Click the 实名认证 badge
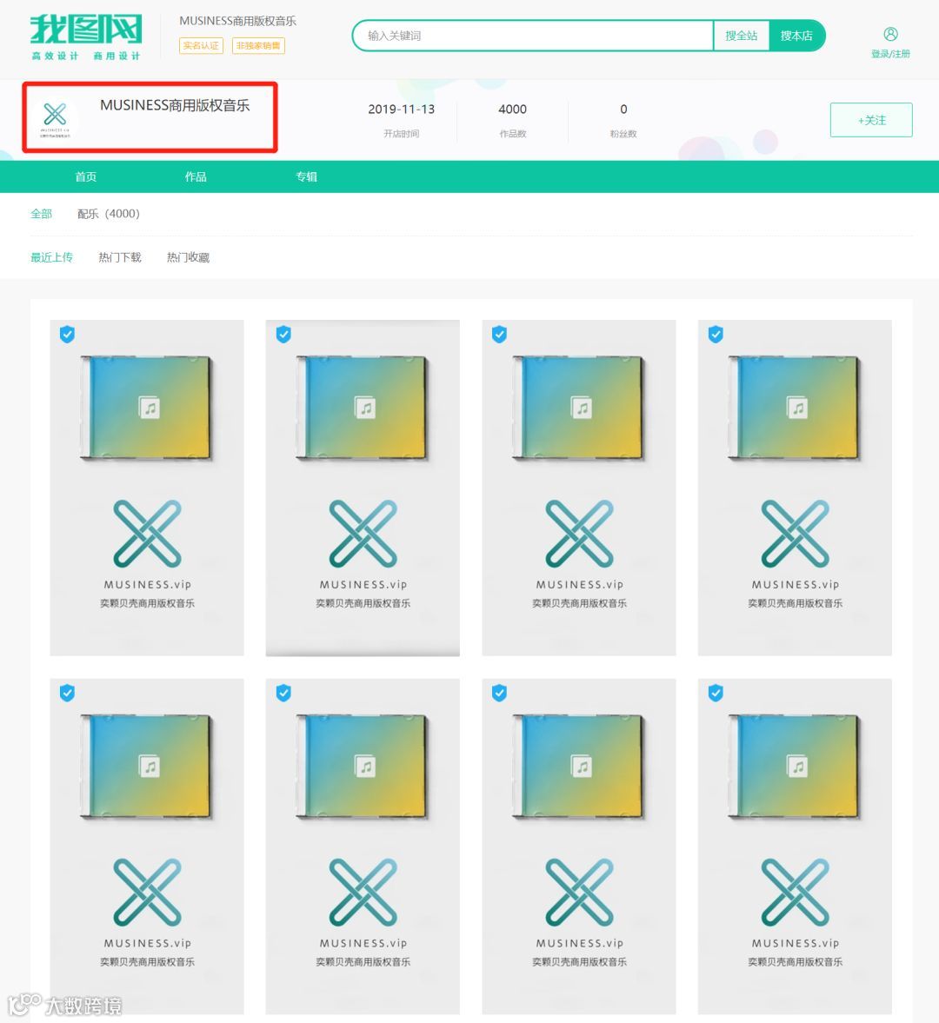 pos(201,46)
